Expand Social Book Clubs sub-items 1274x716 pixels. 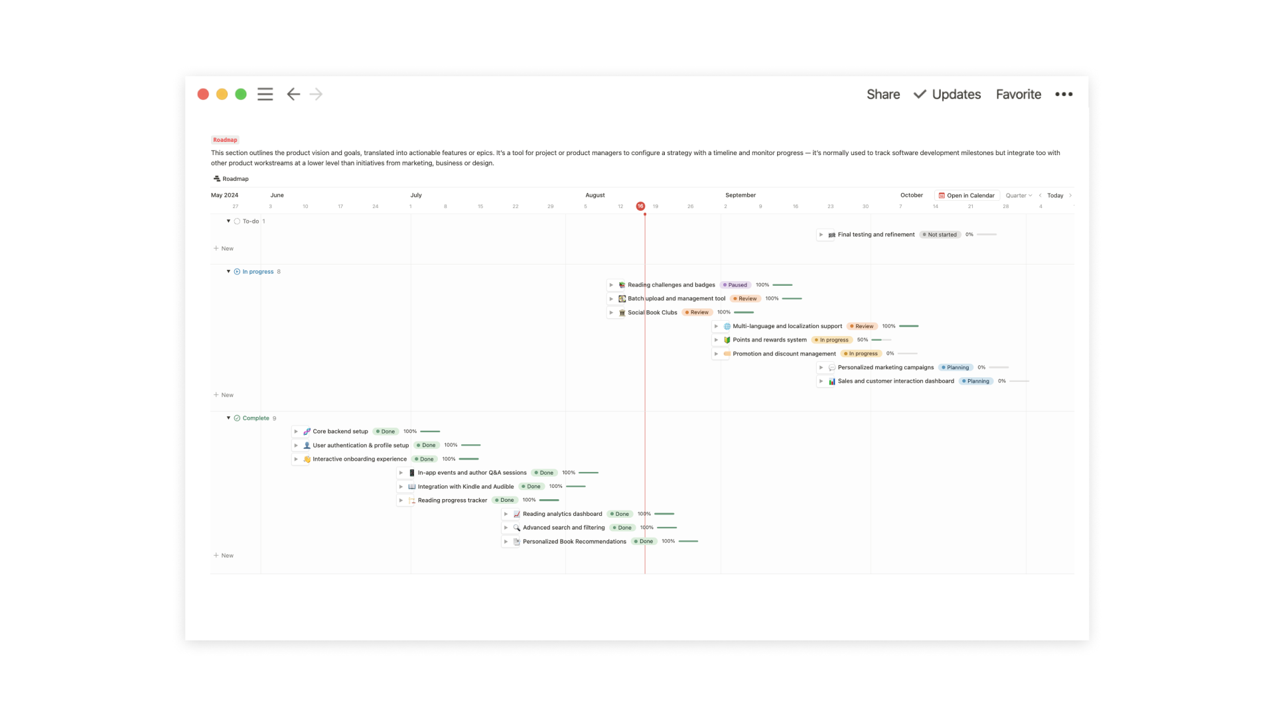pos(611,313)
